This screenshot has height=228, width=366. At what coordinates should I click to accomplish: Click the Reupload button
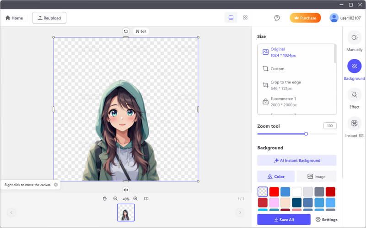click(x=49, y=18)
